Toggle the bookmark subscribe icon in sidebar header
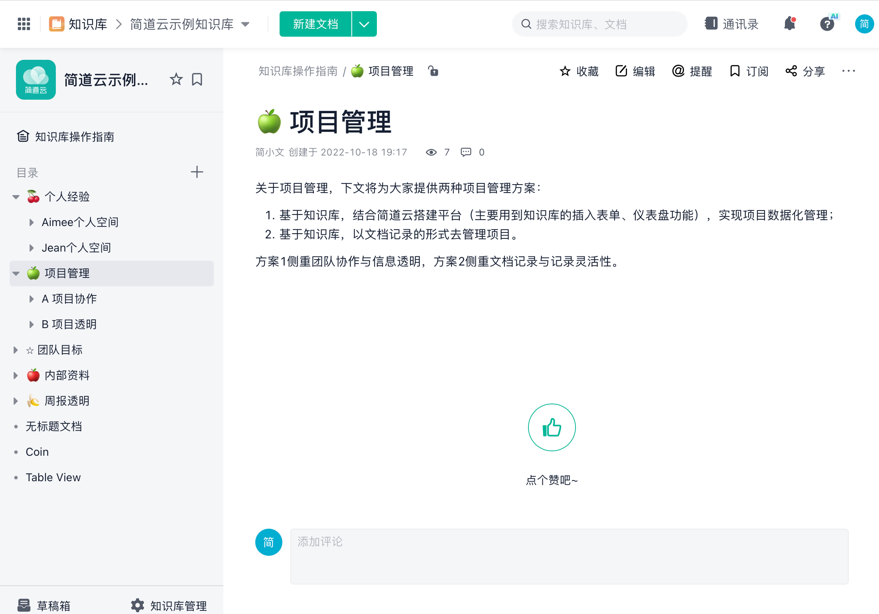The width and height of the screenshot is (879, 614). coord(197,79)
